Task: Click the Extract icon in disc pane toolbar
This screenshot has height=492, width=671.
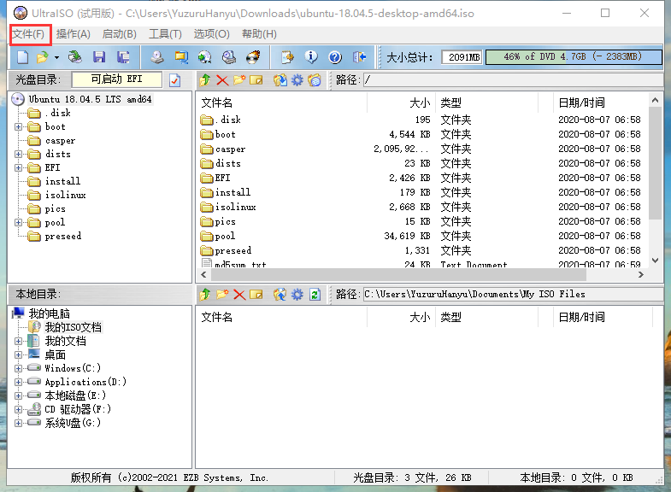Action: (x=280, y=80)
